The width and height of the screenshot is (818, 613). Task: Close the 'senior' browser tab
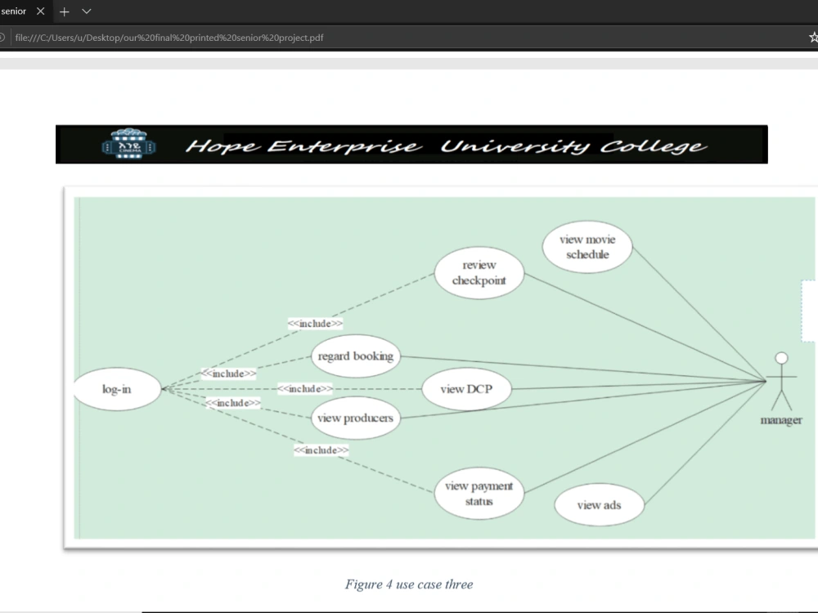tap(40, 11)
